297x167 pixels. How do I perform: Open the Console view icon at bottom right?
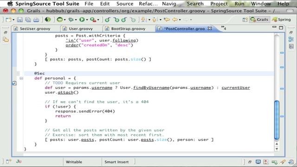pyautogui.click(x=258, y=162)
